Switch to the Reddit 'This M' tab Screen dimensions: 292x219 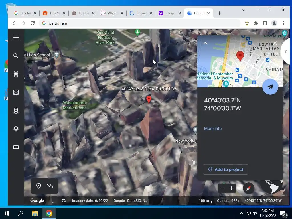pyautogui.click(x=52, y=13)
